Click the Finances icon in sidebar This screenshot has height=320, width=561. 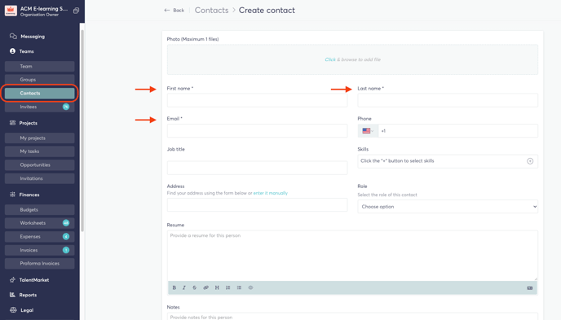12,195
